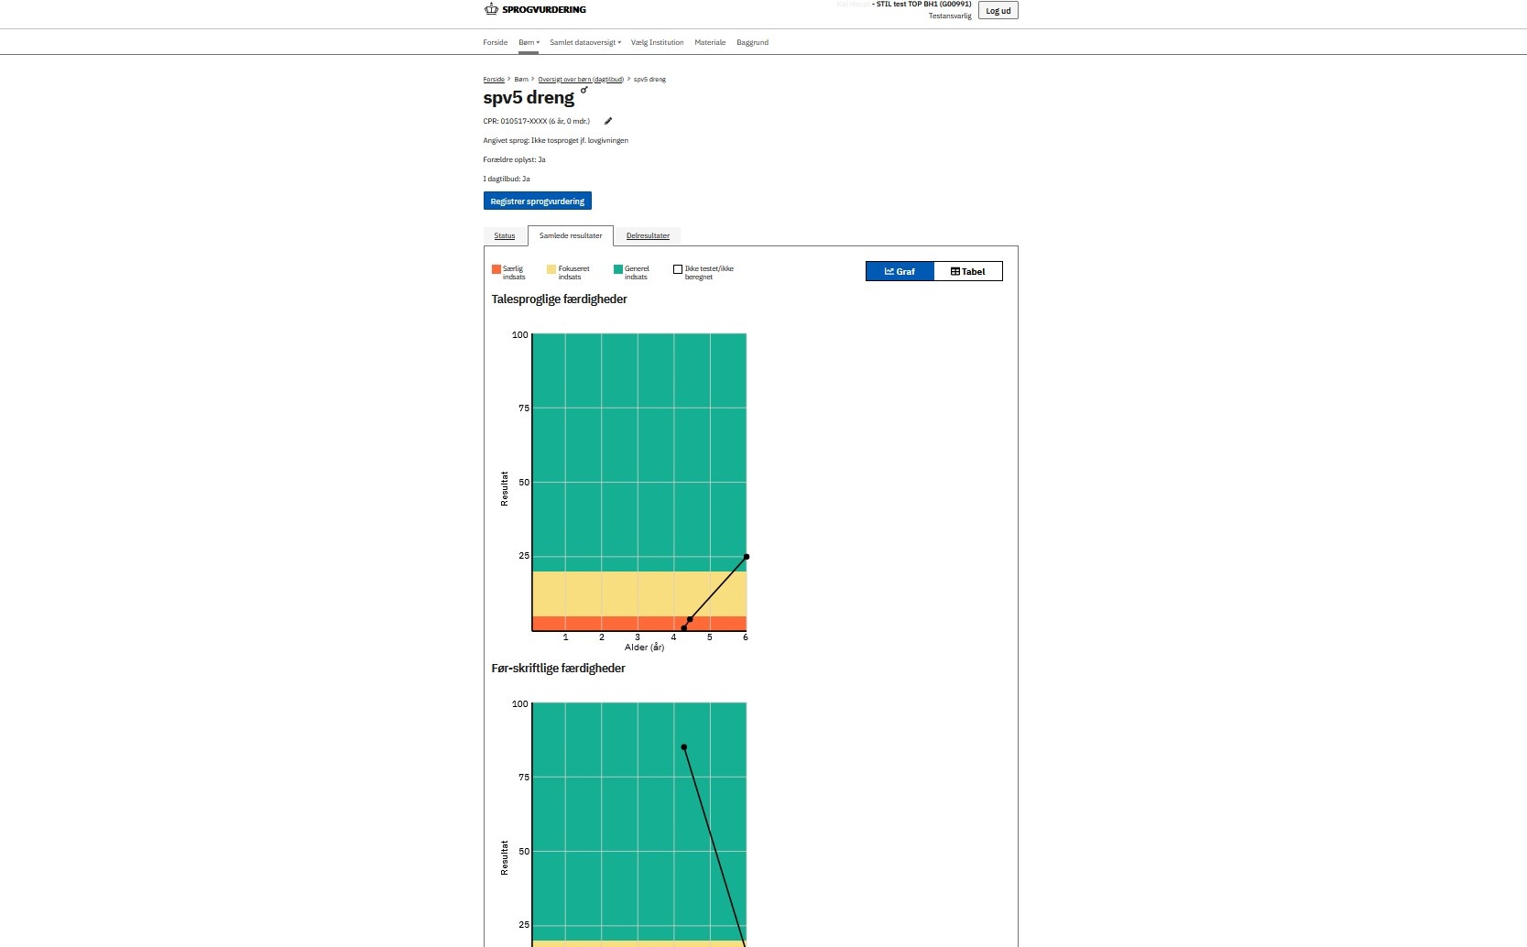
Task: Click the I dagtilbud: Ja line
Action: [507, 179]
